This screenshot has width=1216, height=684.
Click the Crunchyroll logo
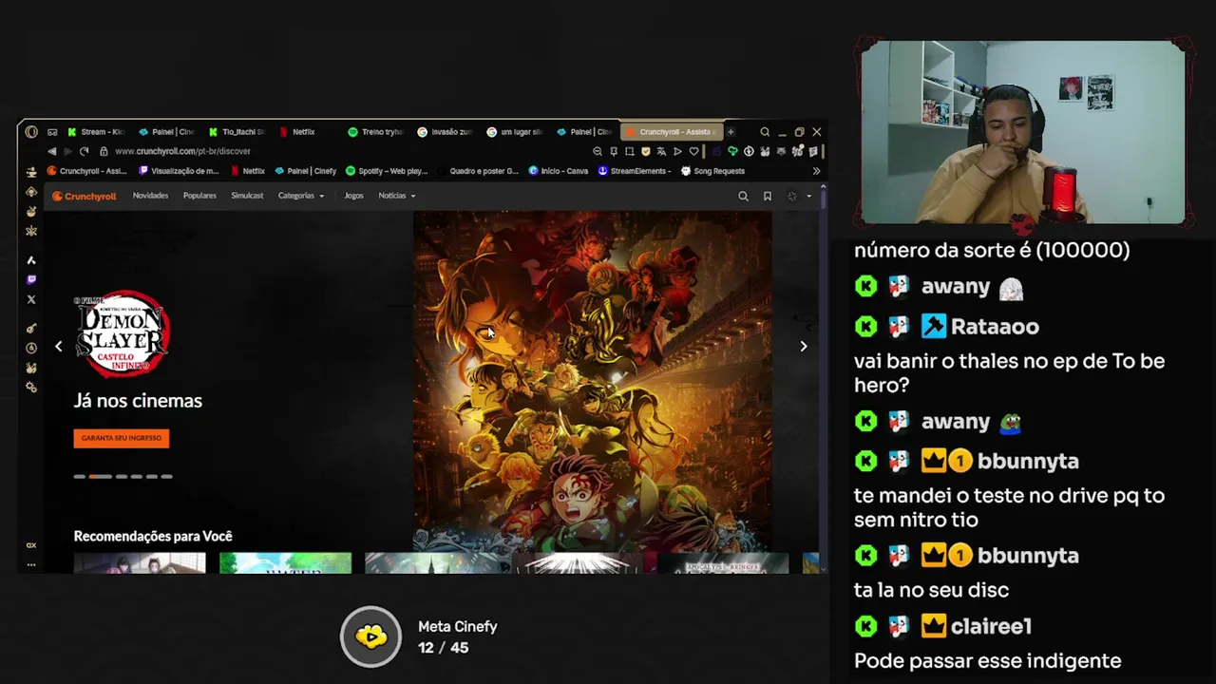point(84,196)
